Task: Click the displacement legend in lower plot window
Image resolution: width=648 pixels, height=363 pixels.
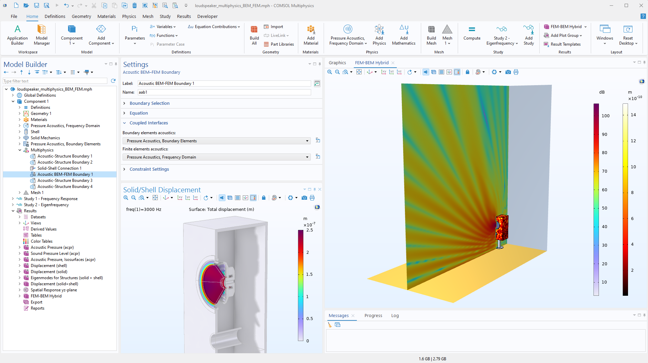Action: 301,286
